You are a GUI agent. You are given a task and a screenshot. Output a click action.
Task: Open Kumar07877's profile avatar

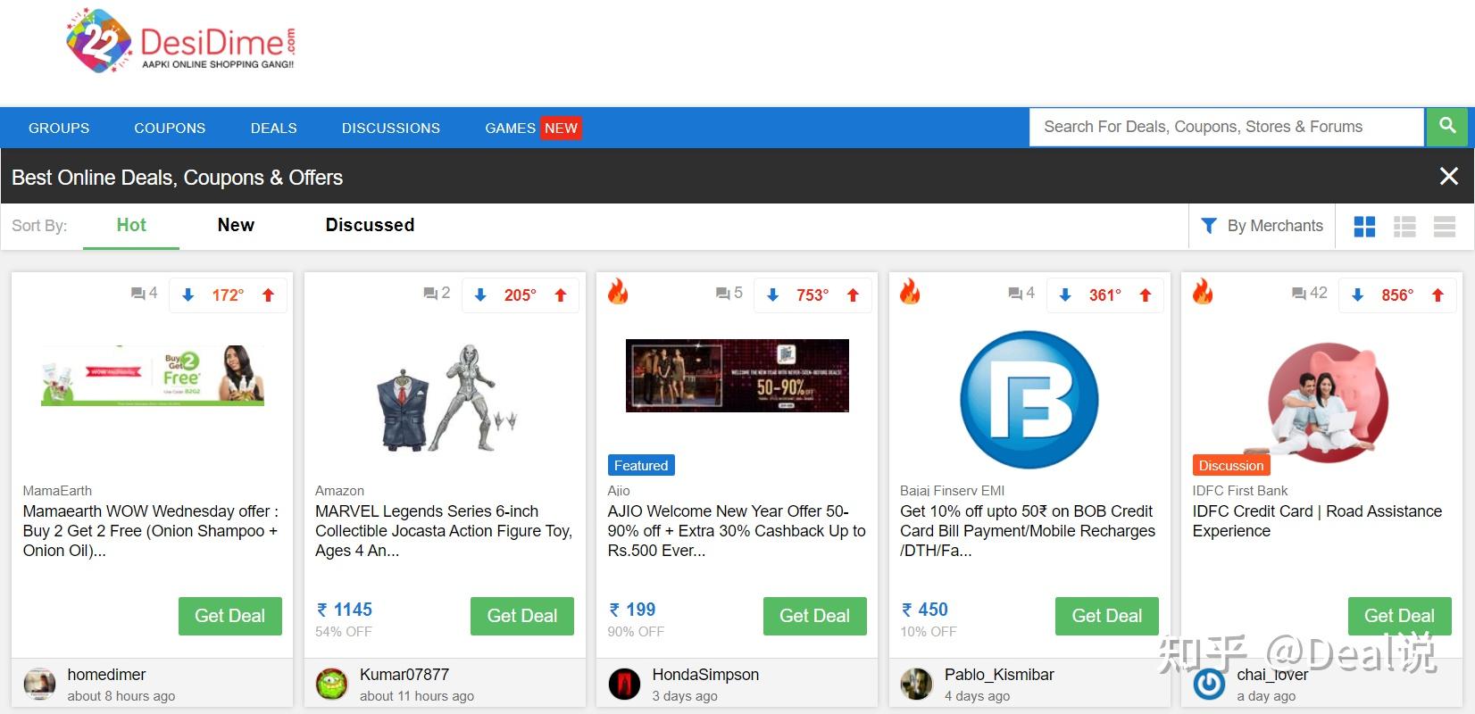point(331,684)
